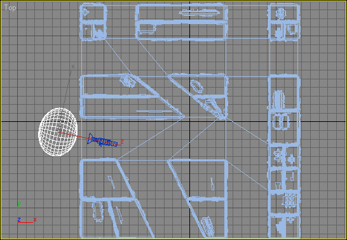347x240 pixels.
Task: Open the Top viewport label menu
Action: coord(10,8)
